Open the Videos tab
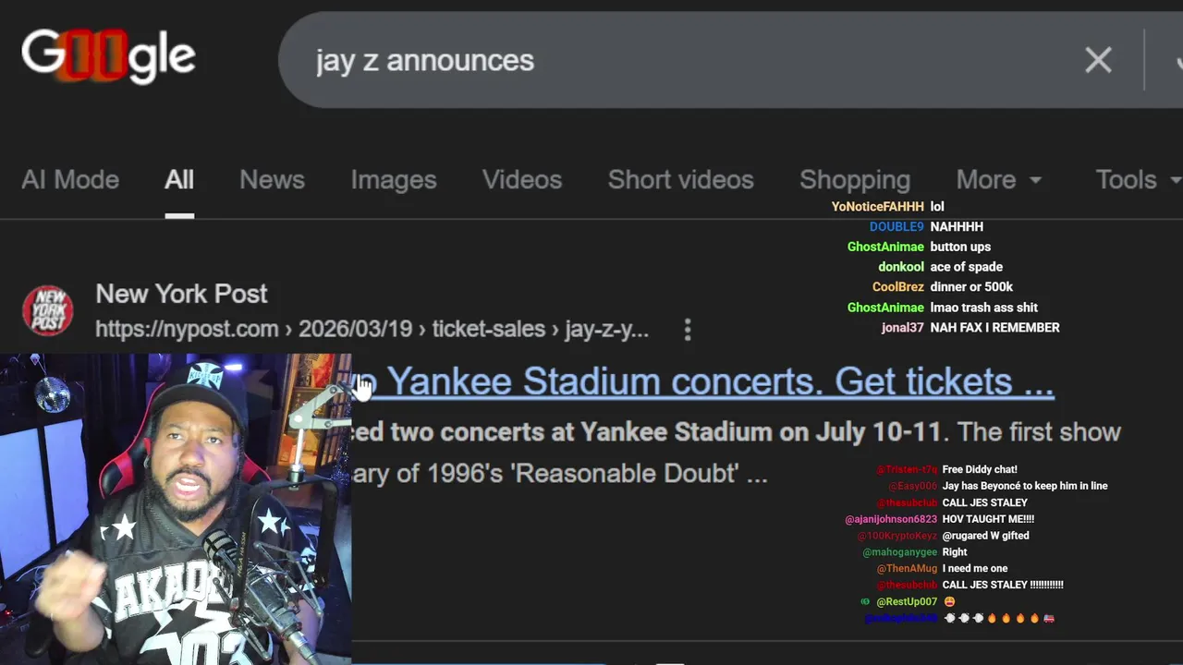The width and height of the screenshot is (1183, 665). point(522,179)
